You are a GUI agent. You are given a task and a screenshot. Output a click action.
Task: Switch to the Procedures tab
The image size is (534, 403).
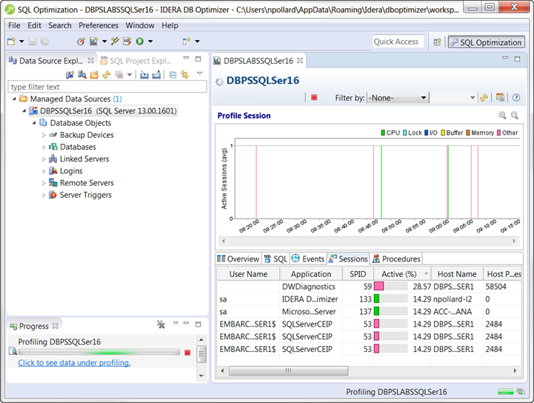pos(396,259)
